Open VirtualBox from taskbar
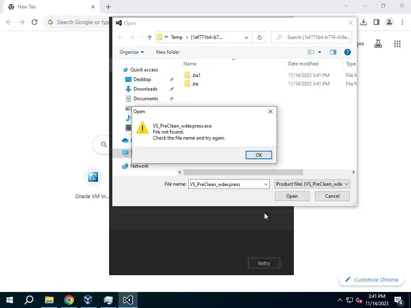Viewport: 411px width, 308px height. (x=88, y=300)
